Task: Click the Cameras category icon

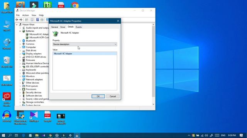Action: [x=24, y=44]
